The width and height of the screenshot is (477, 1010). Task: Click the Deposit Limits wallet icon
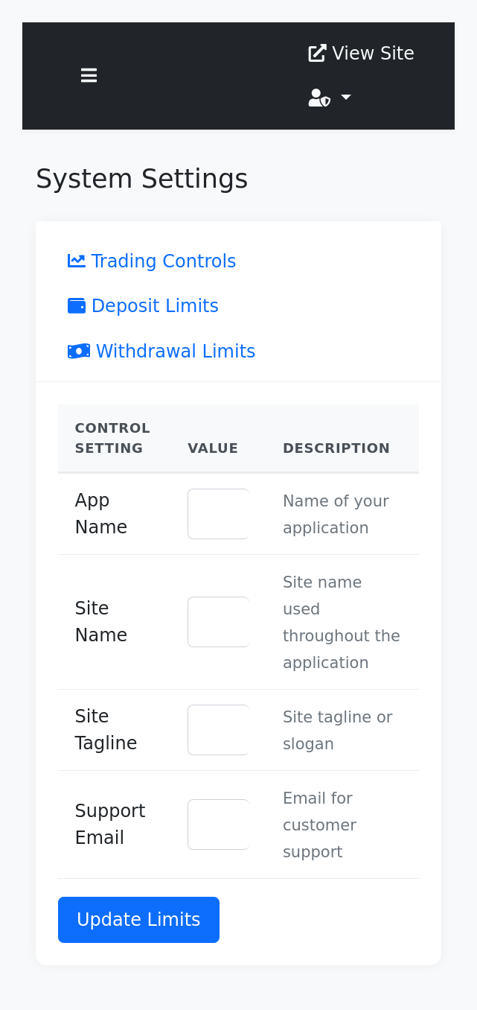tap(77, 305)
